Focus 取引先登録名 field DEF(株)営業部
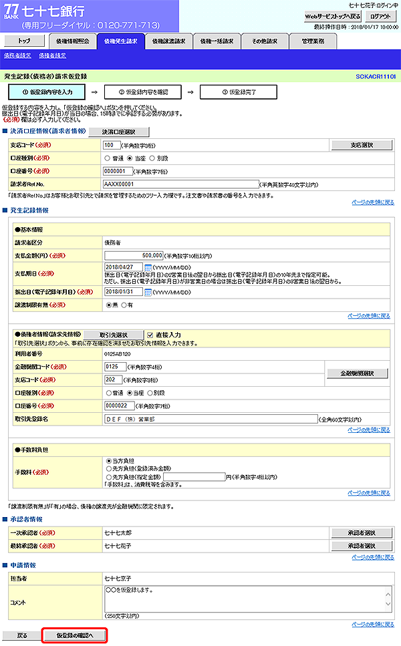 coord(211,419)
